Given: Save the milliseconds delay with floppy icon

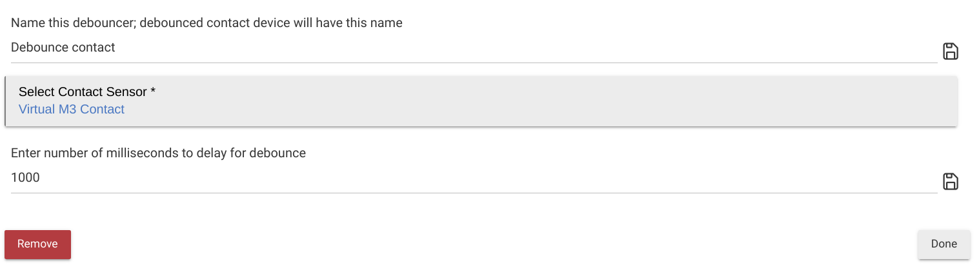Looking at the screenshot, I should pos(951,182).
